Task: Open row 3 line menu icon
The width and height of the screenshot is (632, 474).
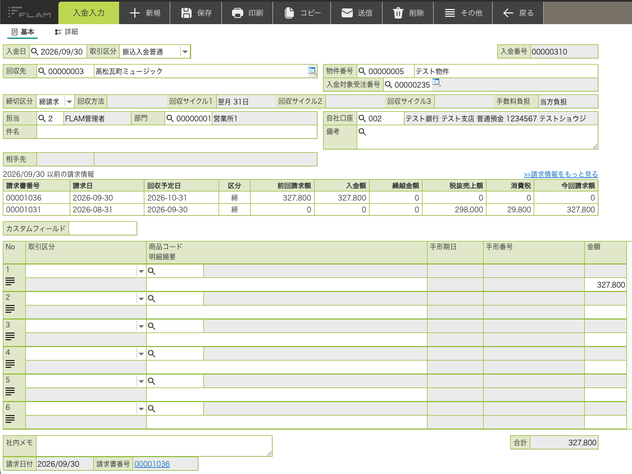Action: pos(10,336)
